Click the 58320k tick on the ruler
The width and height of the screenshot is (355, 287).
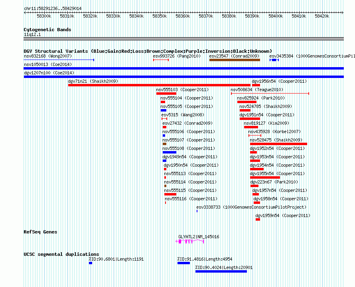point(90,16)
